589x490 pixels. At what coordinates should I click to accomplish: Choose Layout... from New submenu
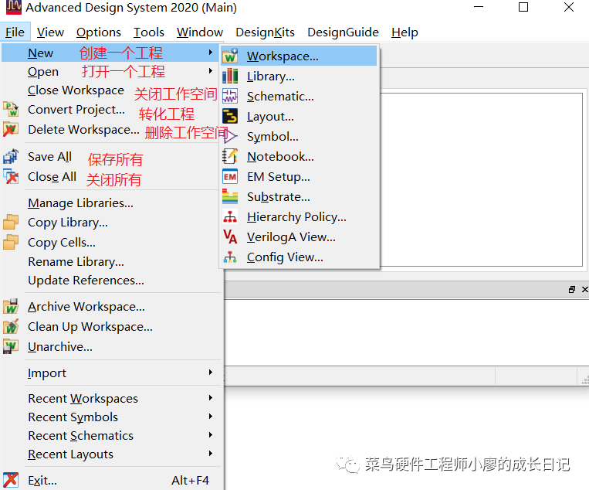tap(299, 116)
